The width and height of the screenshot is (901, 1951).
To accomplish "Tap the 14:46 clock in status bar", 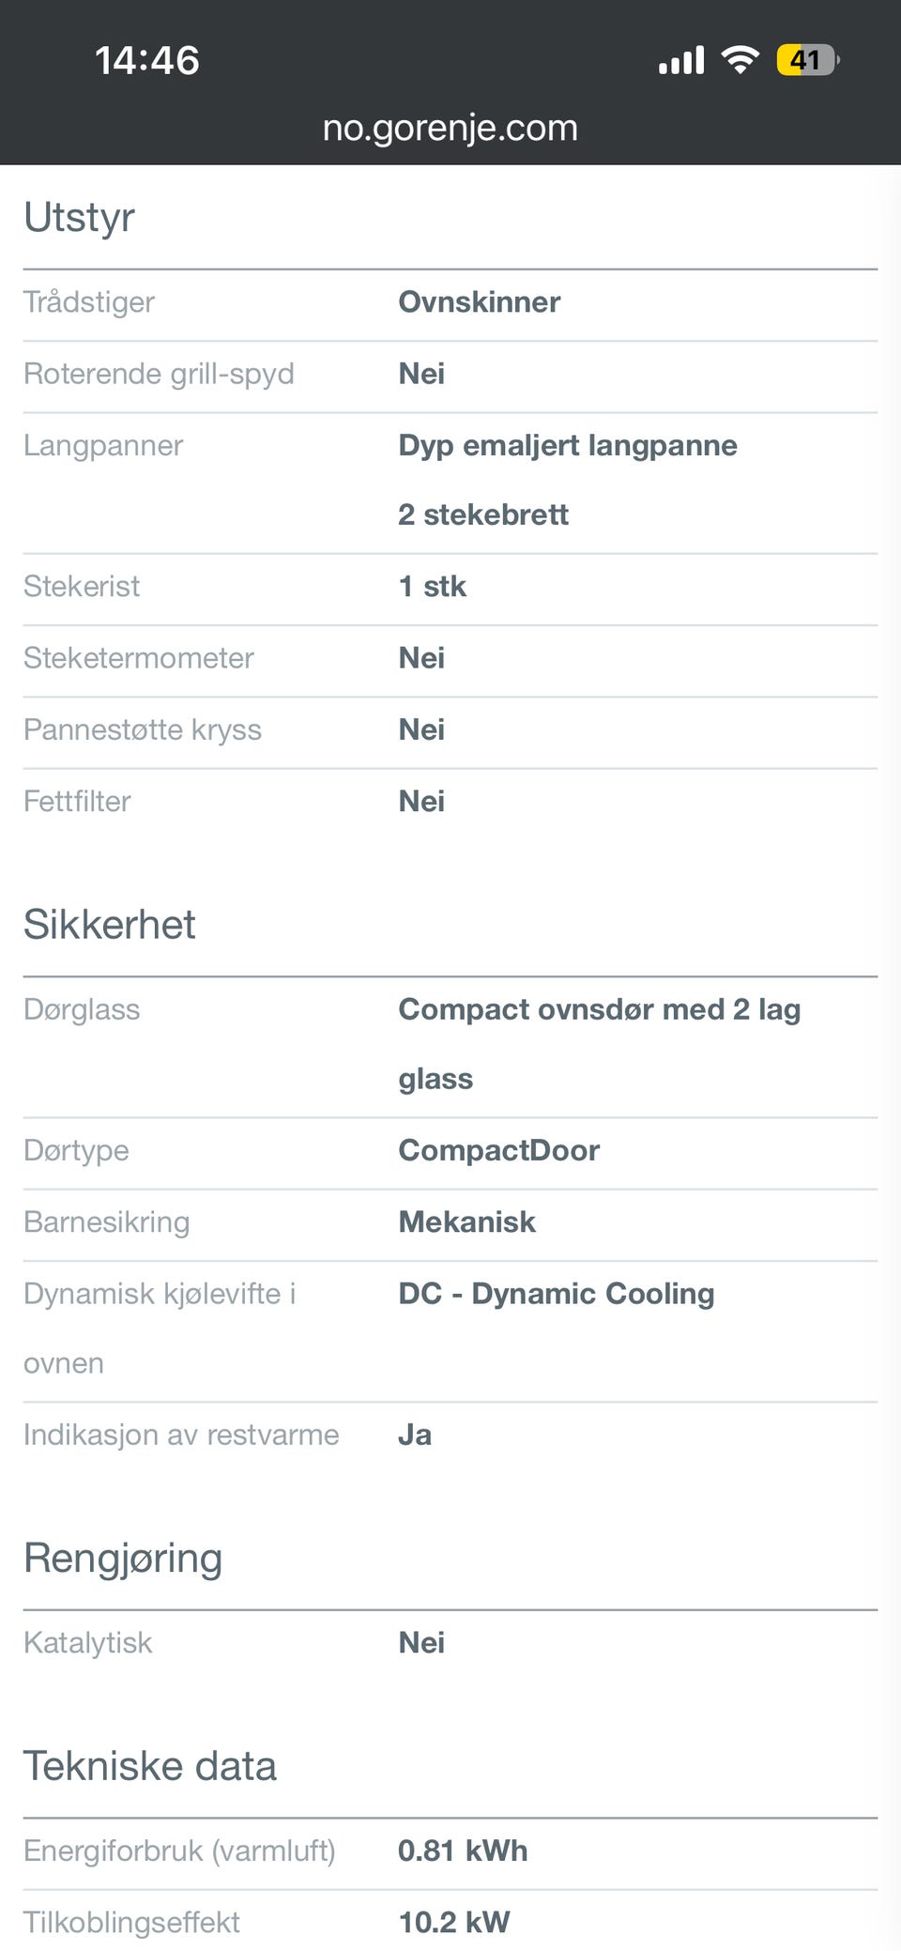I will pos(147,60).
